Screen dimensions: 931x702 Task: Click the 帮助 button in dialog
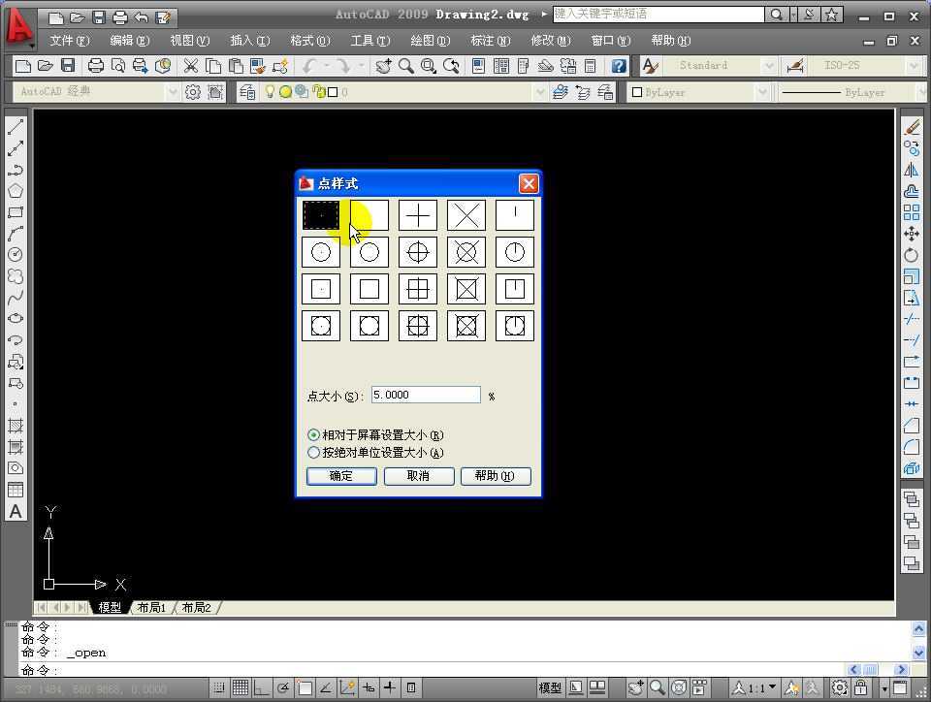[496, 476]
